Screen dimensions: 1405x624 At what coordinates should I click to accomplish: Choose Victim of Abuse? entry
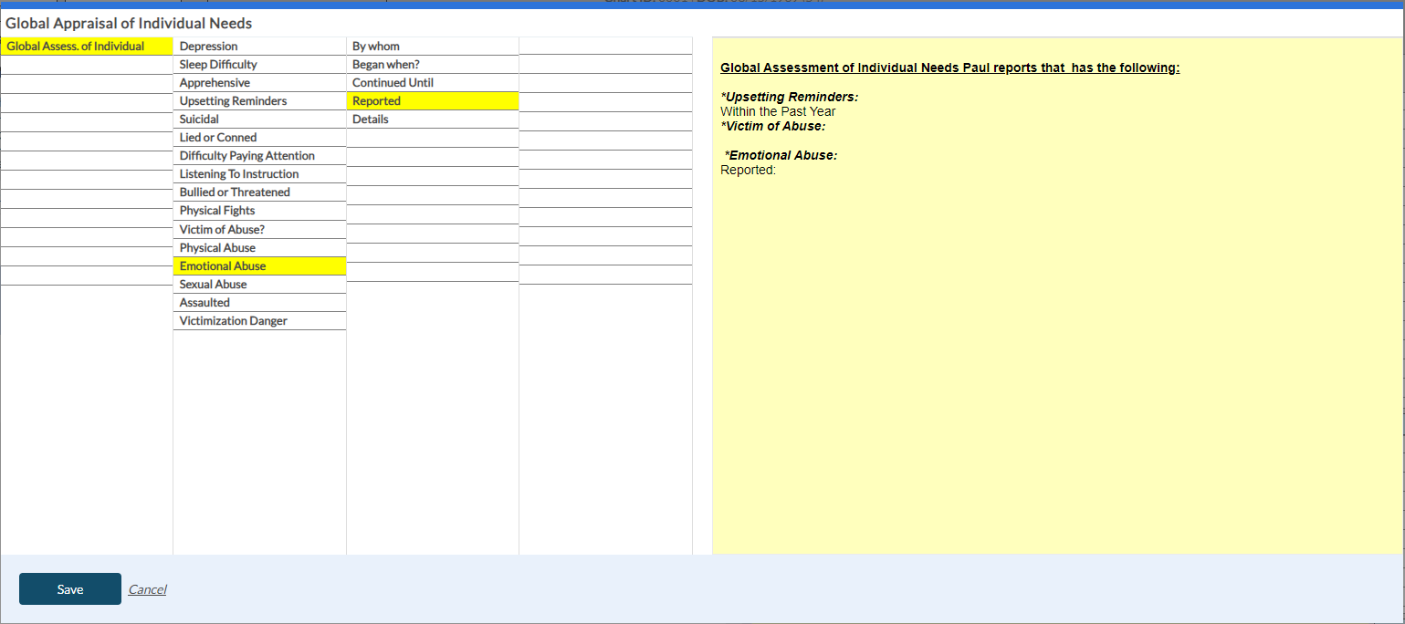[222, 229]
